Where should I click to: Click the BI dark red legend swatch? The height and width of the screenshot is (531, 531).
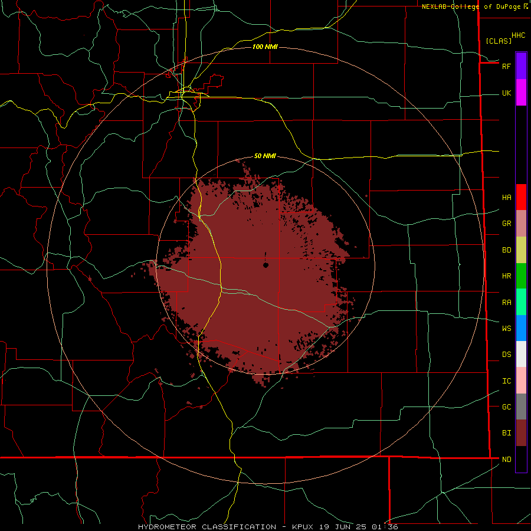click(x=521, y=433)
